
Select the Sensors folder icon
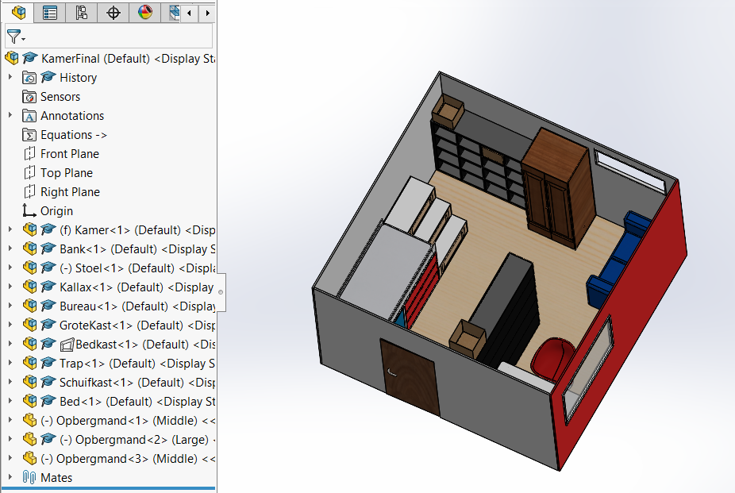[x=29, y=97]
